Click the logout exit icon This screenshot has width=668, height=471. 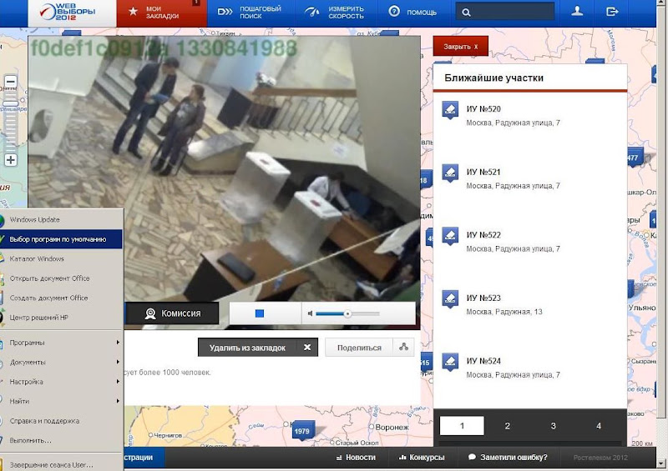612,12
